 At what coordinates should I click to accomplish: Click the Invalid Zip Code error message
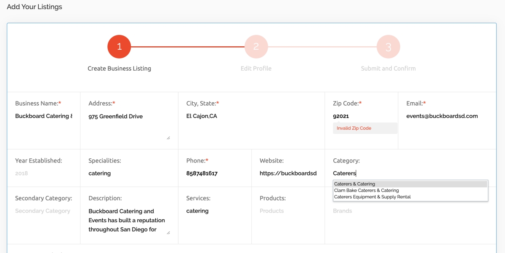click(x=365, y=128)
